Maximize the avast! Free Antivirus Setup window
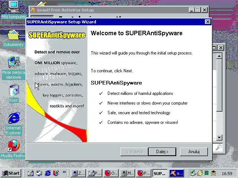The width and height of the screenshot is (238, 178). point(198,10)
